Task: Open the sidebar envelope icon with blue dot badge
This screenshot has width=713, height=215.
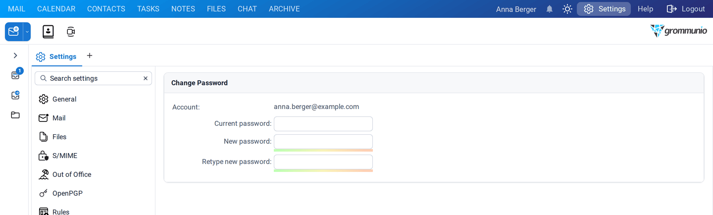Action: pos(15,95)
